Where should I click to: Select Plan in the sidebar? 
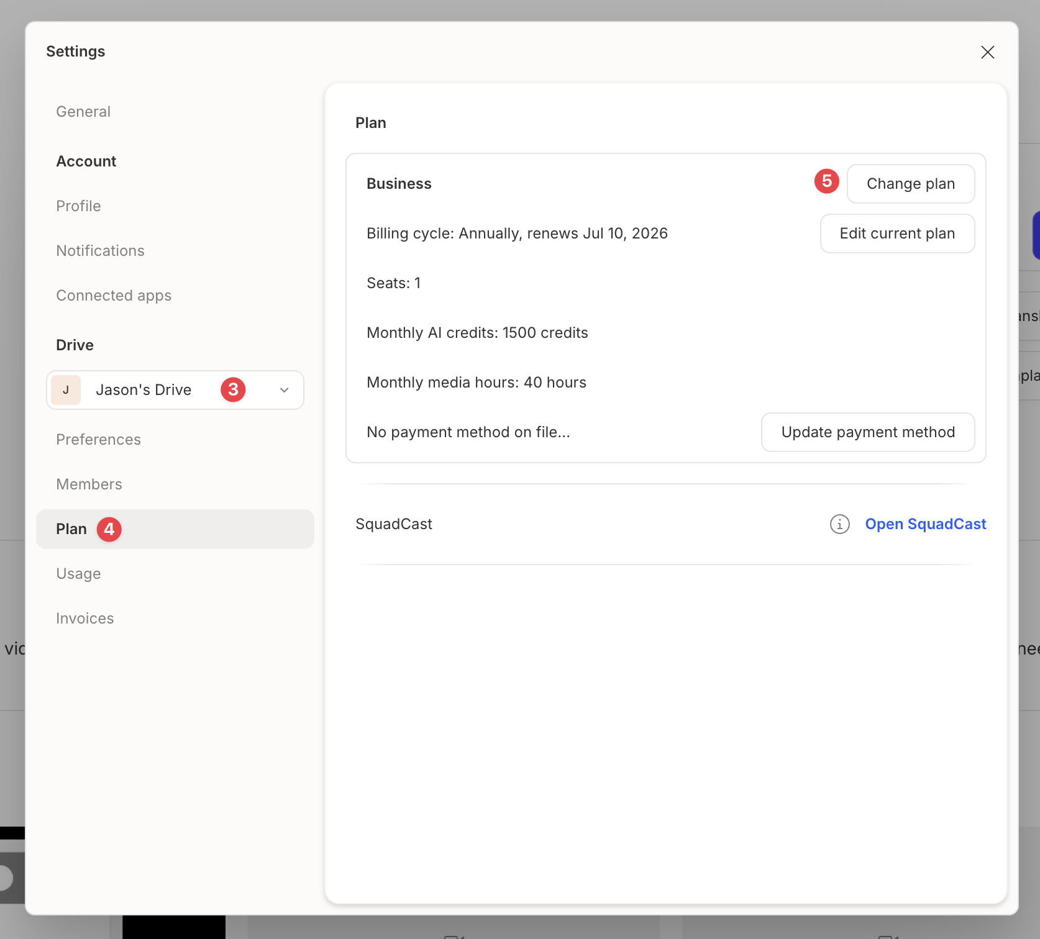(x=71, y=528)
